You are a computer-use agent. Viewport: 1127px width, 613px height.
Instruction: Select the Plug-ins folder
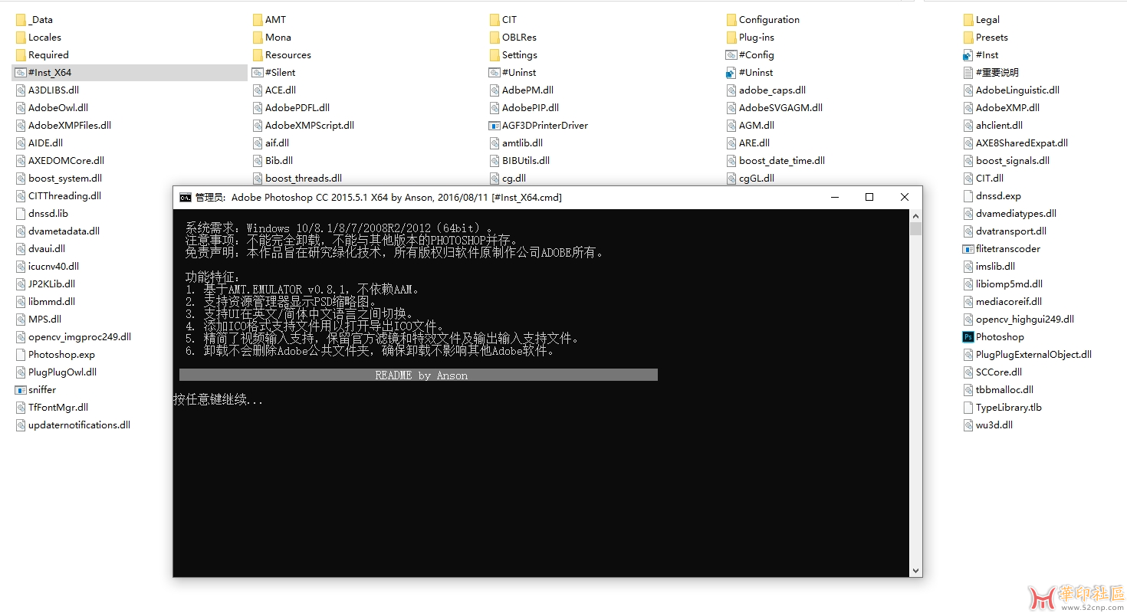750,38
